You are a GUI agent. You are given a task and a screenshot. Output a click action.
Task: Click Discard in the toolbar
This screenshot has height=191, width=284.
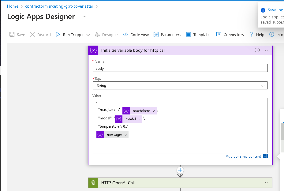tap(40, 34)
